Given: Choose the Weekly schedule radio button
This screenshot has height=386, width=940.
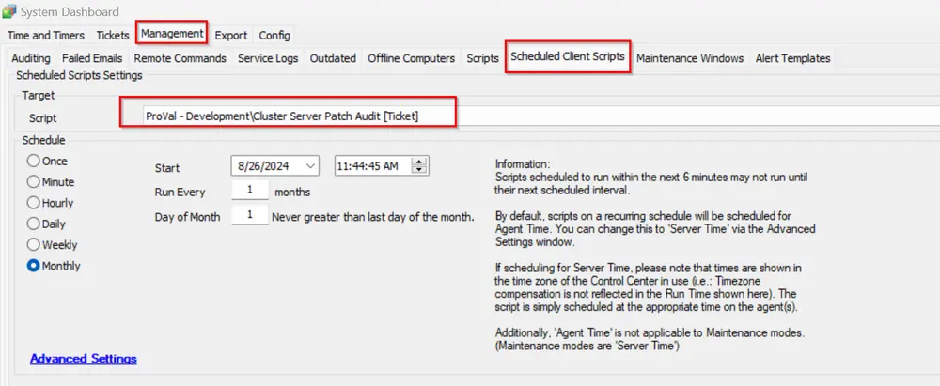Looking at the screenshot, I should tap(34, 244).
